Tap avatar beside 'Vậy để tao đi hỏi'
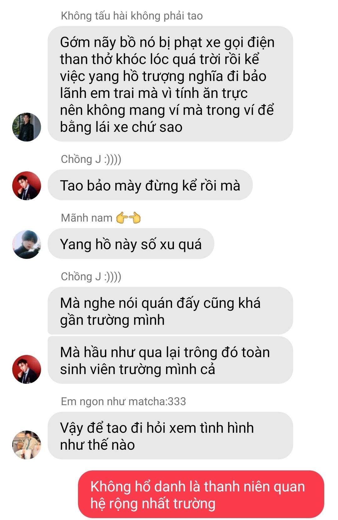Viewport: 338px width, 520px height. tap(27, 445)
